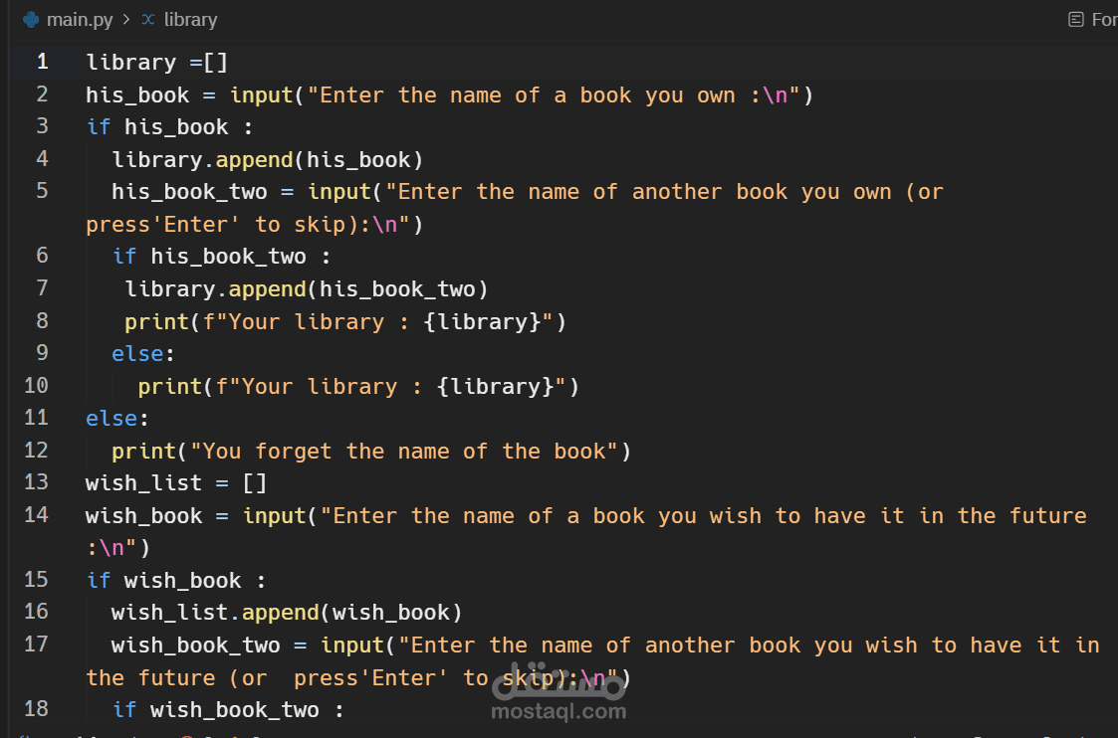This screenshot has height=738, width=1118.
Task: Click the string "You forget the name of the book"
Action: click(403, 452)
